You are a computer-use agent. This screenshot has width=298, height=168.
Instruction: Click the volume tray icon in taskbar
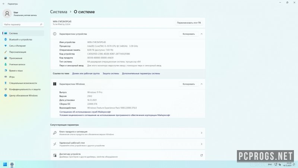[x=280, y=164]
